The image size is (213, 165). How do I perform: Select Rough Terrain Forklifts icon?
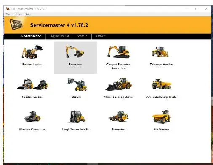click(x=76, y=116)
